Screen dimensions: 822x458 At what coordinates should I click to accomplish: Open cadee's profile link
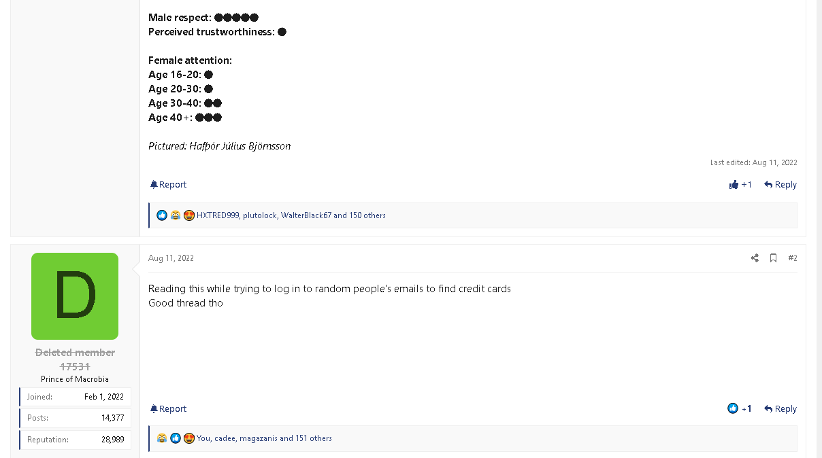coord(225,438)
